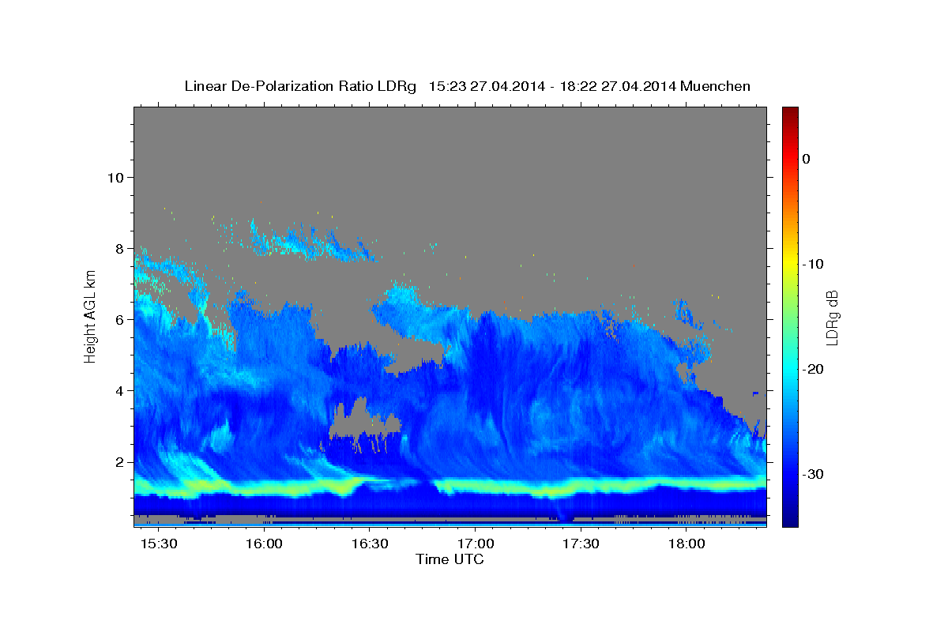This screenshot has width=948, height=632.
Task: Click the end time "18:22 27.04.2014" in title
Action: point(618,86)
